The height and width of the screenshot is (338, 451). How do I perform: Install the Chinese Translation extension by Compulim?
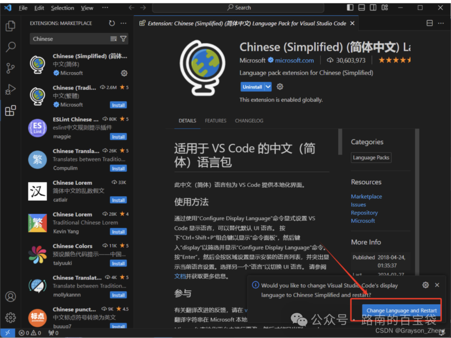[118, 169]
